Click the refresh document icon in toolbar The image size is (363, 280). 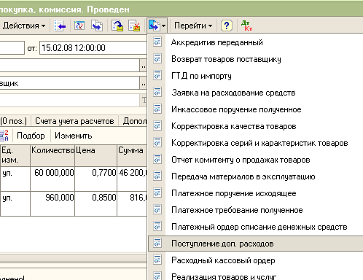[79, 26]
